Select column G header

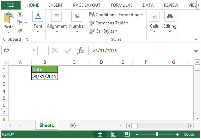pos(173,62)
